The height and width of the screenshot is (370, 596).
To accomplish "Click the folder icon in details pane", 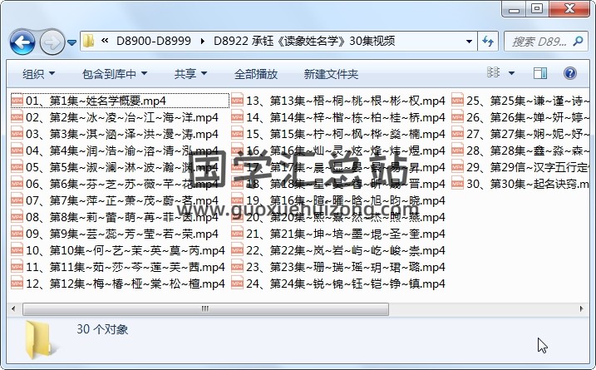I will [x=39, y=339].
